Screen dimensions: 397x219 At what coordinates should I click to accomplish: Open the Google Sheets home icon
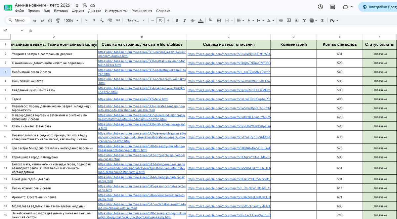pyautogui.click(x=8, y=8)
